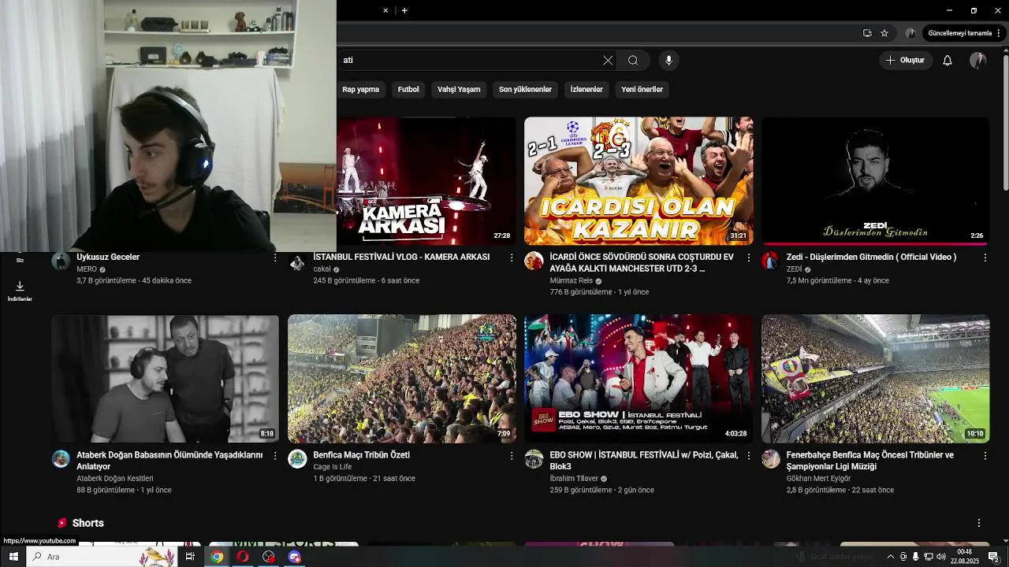Open options menu for İCARDİ ÖNCE SÖVDÜRDÜ video
The image size is (1009, 567).
pyautogui.click(x=748, y=258)
